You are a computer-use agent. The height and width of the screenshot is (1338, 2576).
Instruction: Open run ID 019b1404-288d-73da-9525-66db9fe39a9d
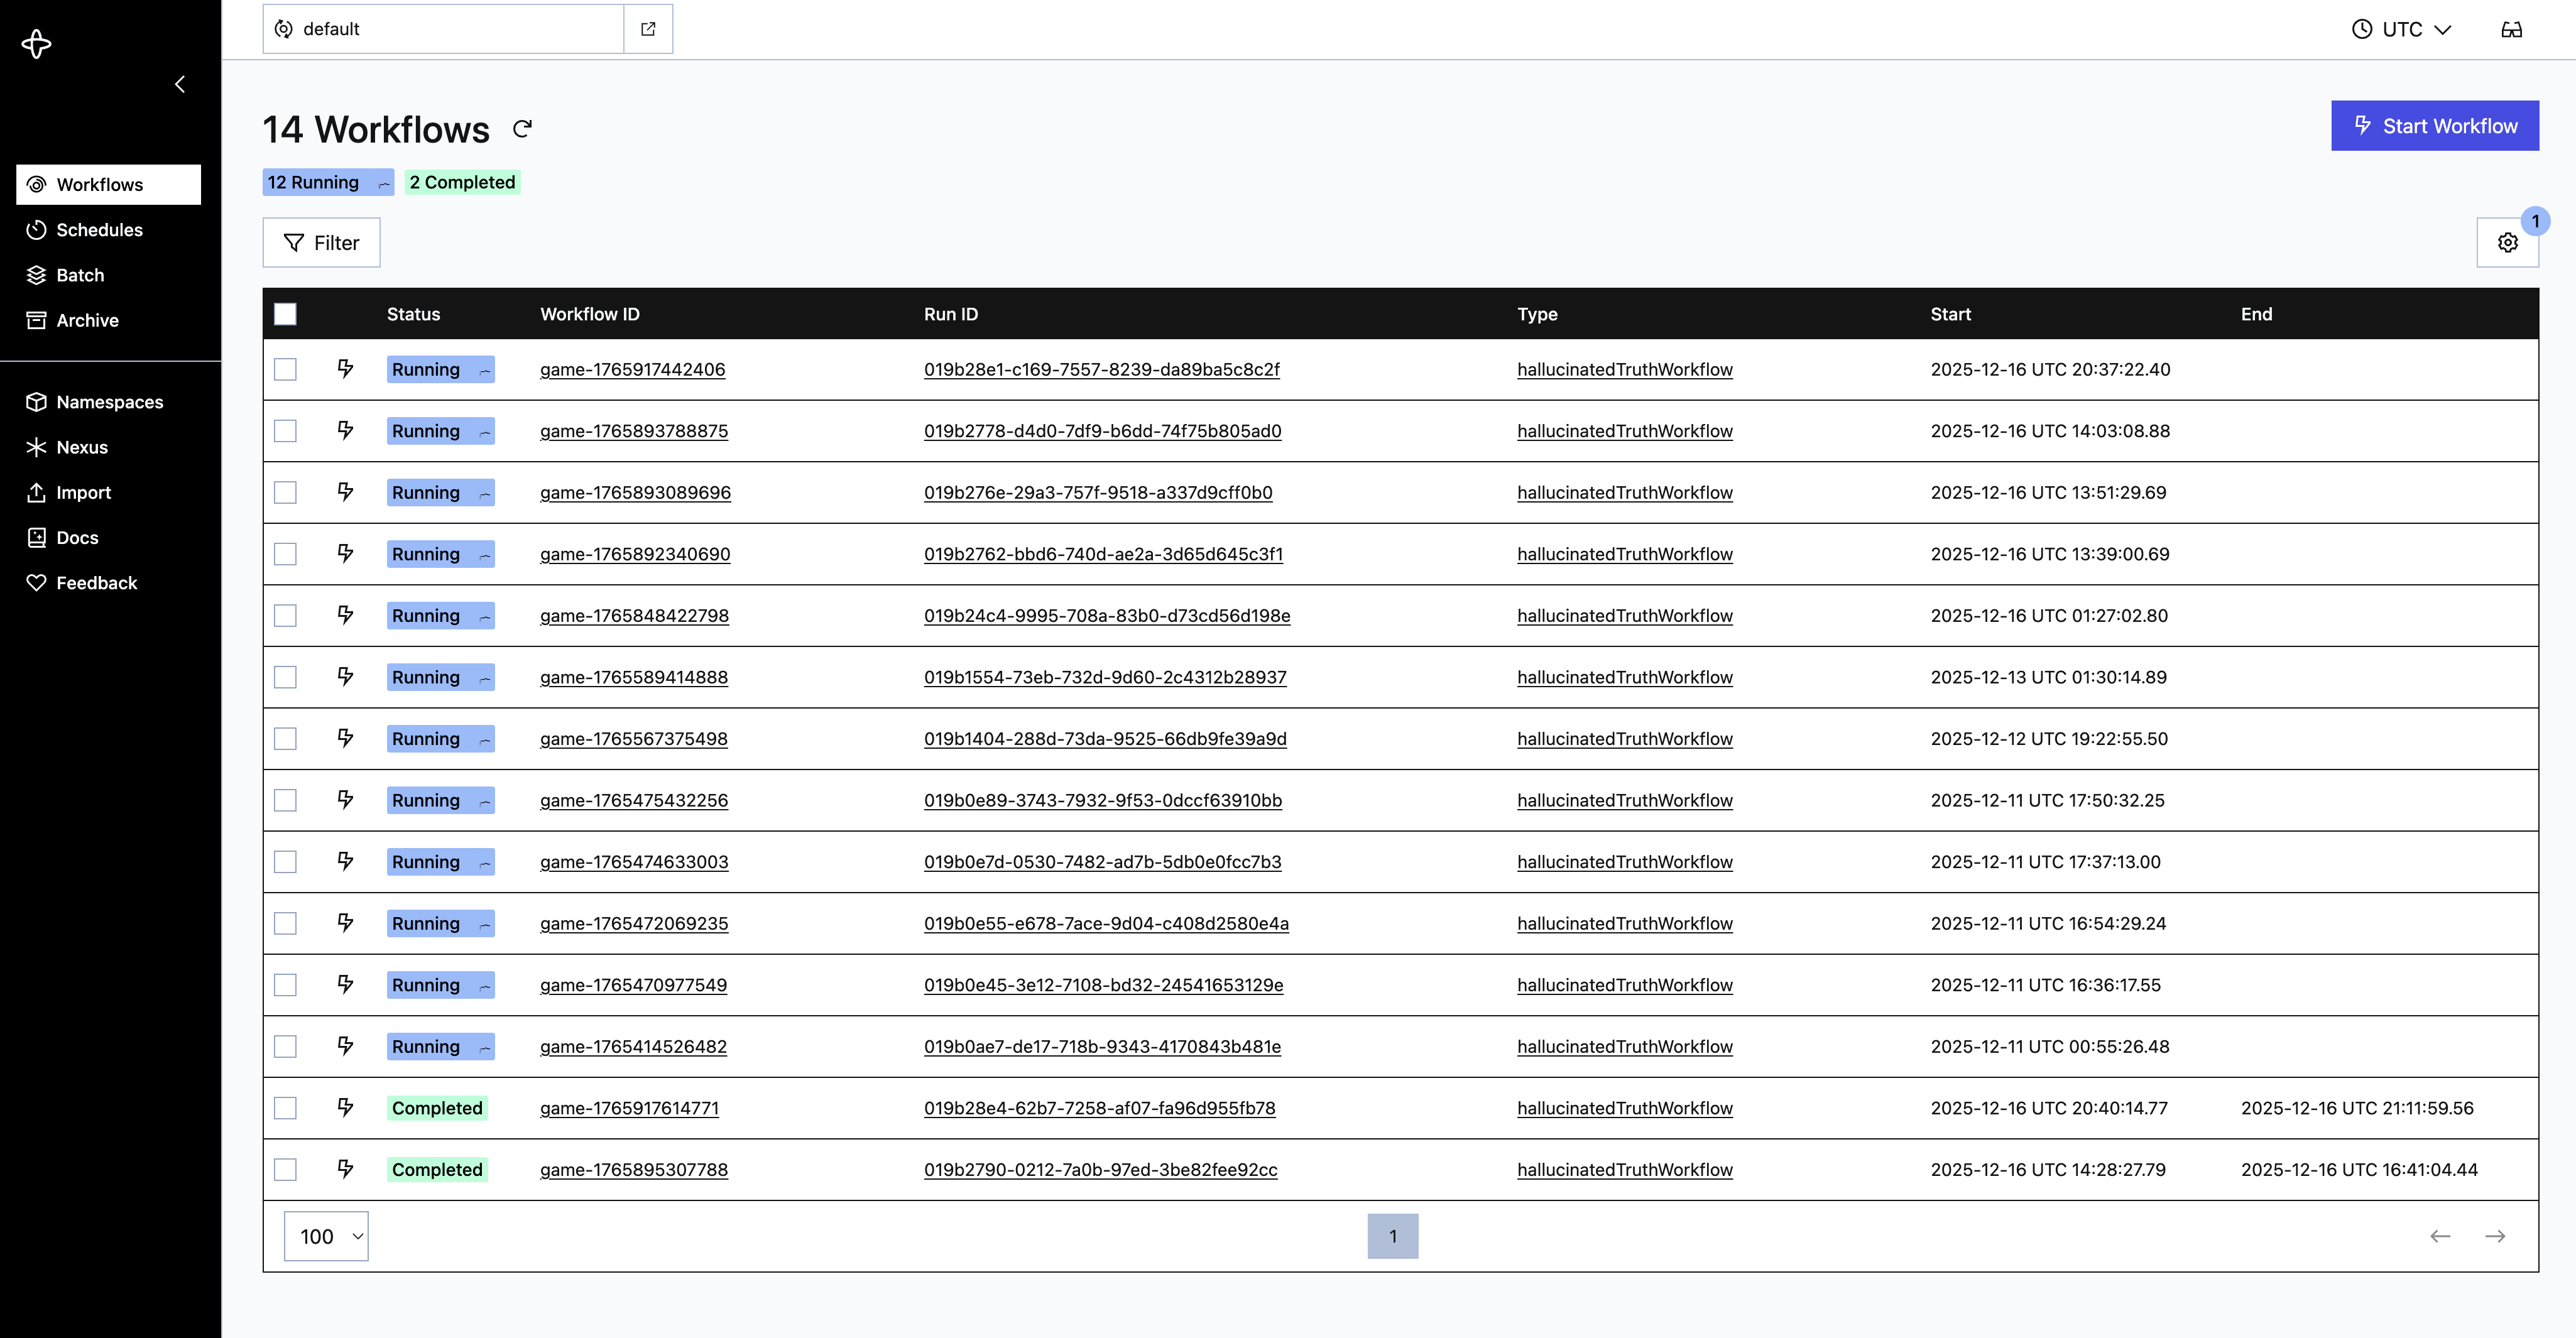pyautogui.click(x=1105, y=739)
